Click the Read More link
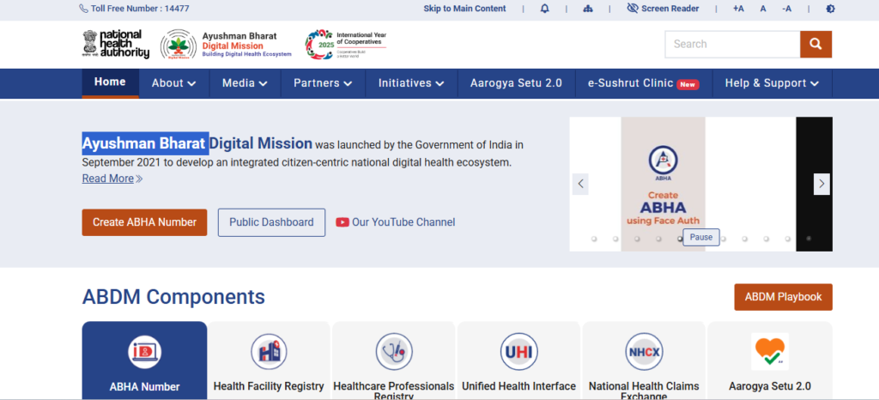This screenshot has height=400, width=879. click(112, 179)
